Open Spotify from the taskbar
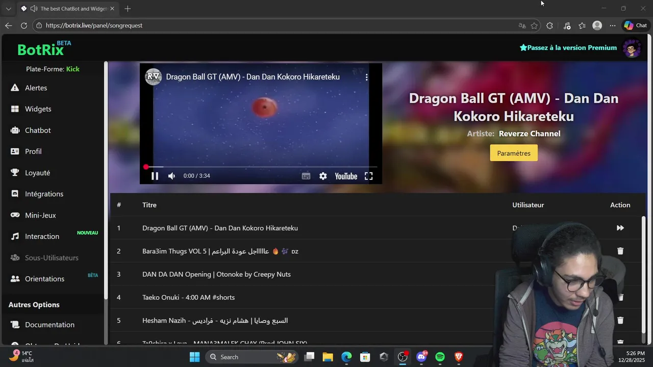Viewport: 653px width, 367px height. coord(440,357)
